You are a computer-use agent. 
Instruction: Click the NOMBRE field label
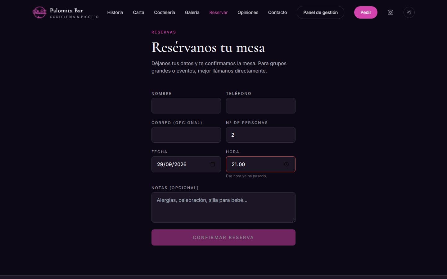[161, 94]
